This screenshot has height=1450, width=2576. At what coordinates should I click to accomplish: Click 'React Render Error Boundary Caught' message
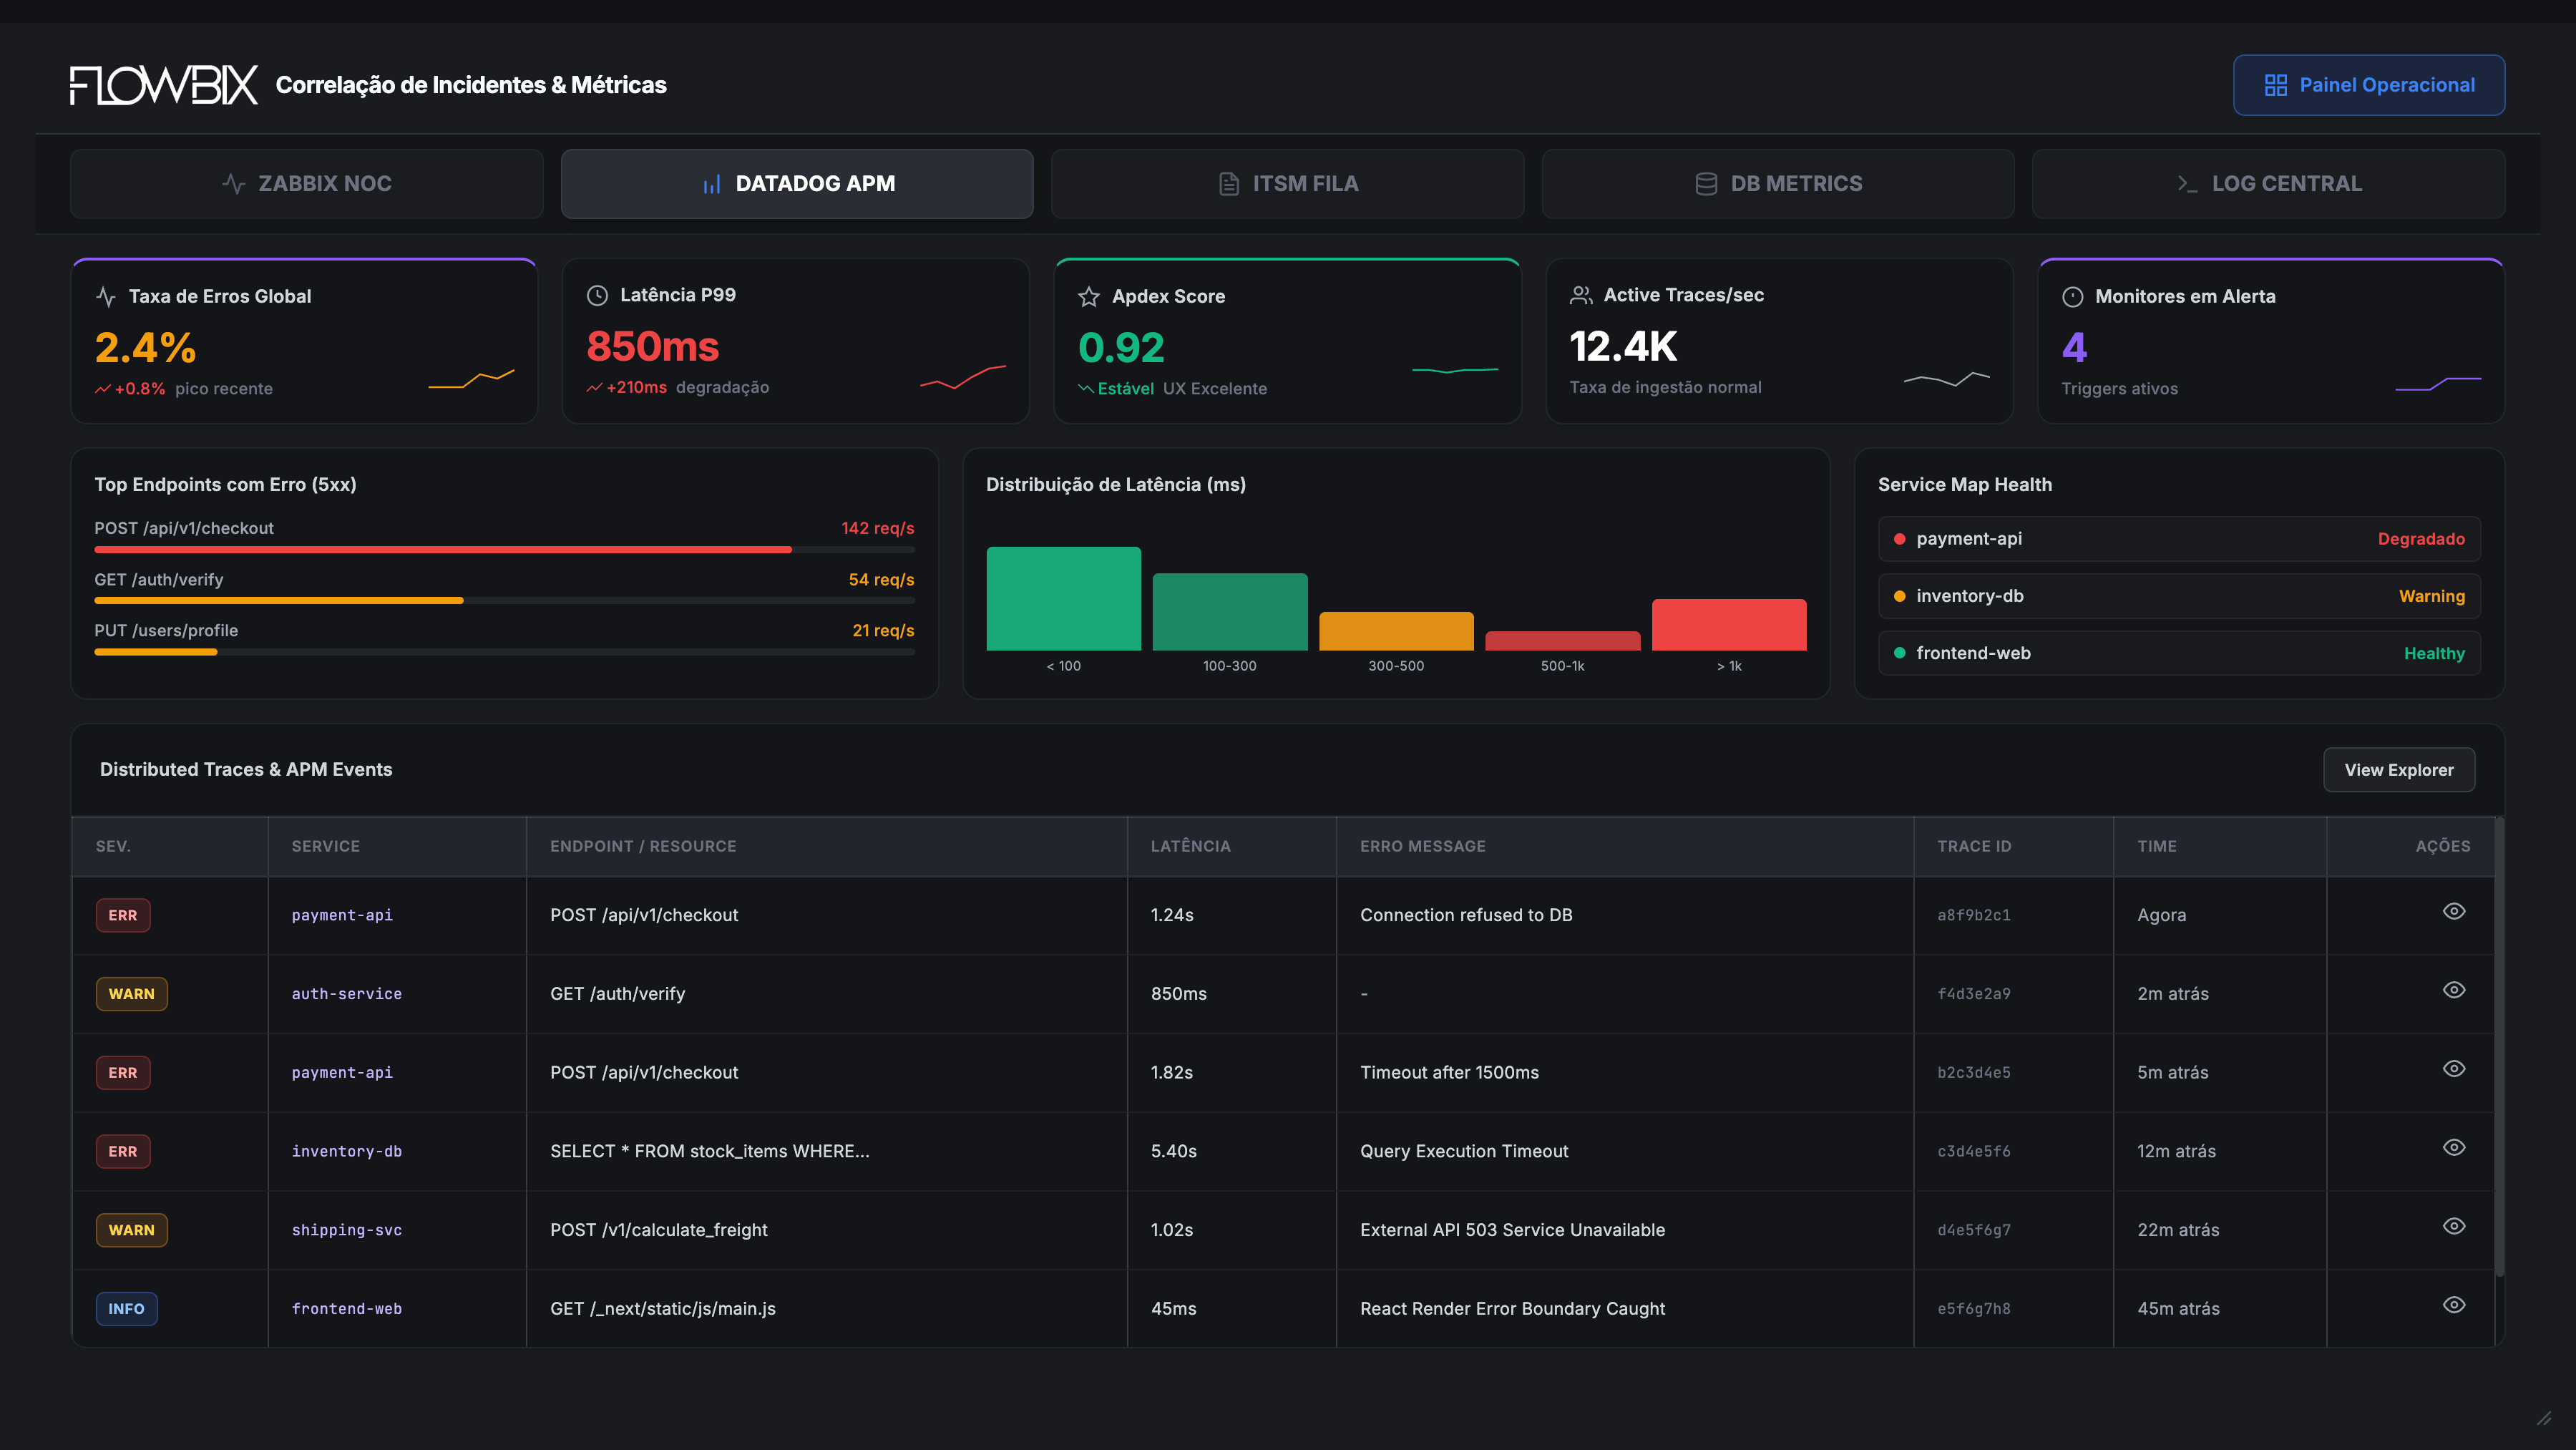[x=1512, y=1309]
